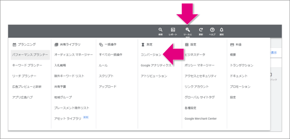
Task: Open Google Merchant Center
Action: [x=201, y=119]
